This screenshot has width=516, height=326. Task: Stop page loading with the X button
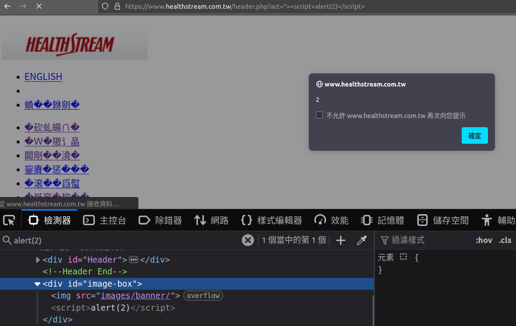[39, 6]
